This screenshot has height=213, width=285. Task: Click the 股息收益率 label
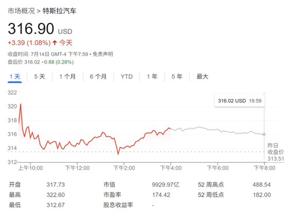tap(118, 205)
